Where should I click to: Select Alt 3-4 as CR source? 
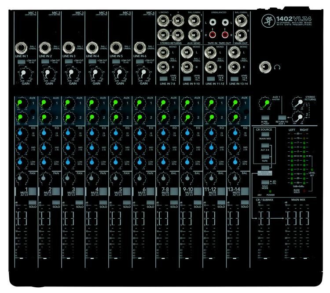click(265, 146)
